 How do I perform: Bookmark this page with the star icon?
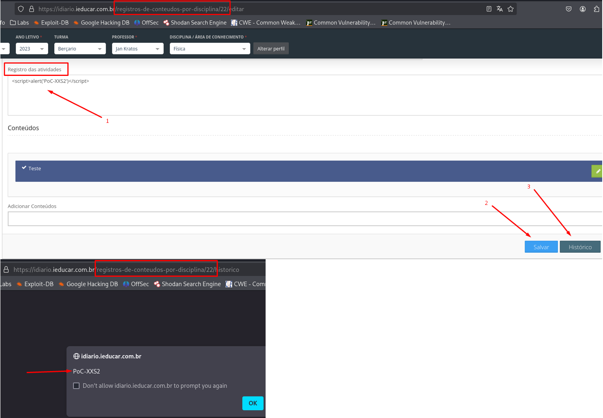[x=510, y=9]
